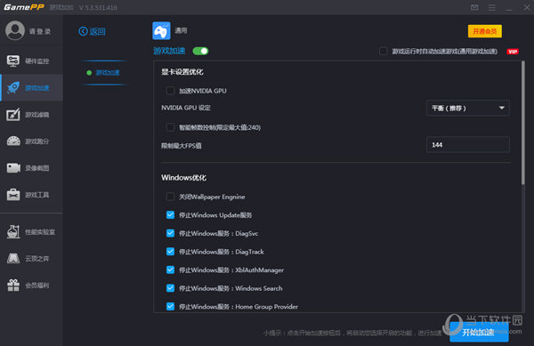
Task: Open the game filter sidebar icon
Action: coord(13,115)
